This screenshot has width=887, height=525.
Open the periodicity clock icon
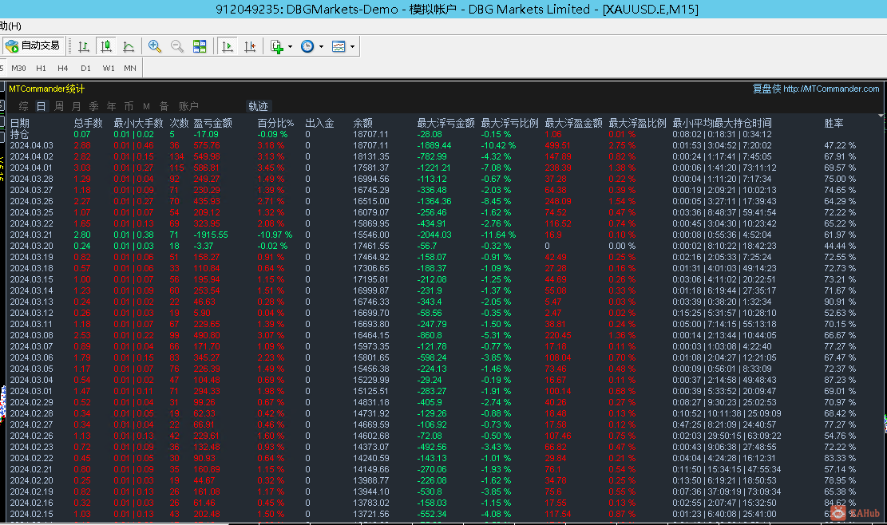307,46
